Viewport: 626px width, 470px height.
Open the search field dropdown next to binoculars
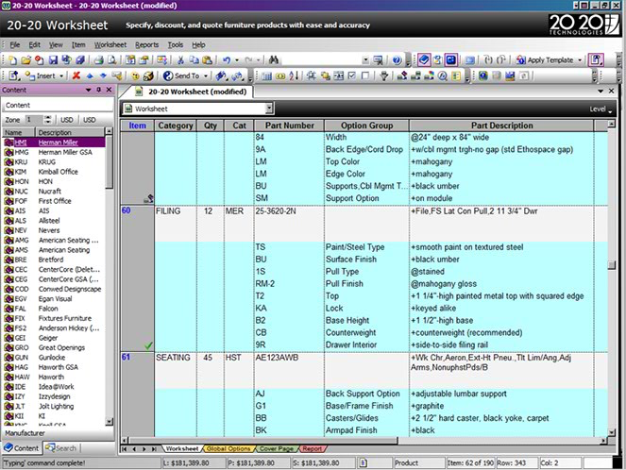tap(365, 60)
